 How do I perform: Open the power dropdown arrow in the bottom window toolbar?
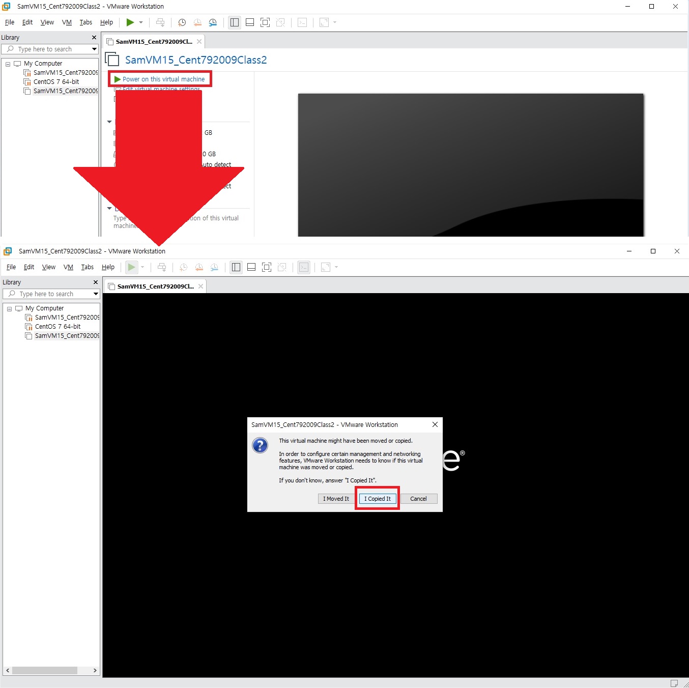[x=142, y=267]
